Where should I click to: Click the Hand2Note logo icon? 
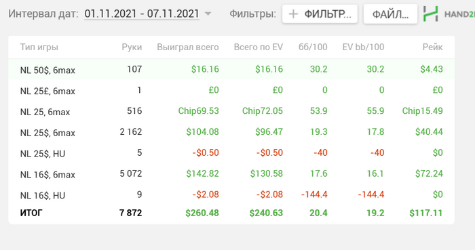tap(431, 14)
